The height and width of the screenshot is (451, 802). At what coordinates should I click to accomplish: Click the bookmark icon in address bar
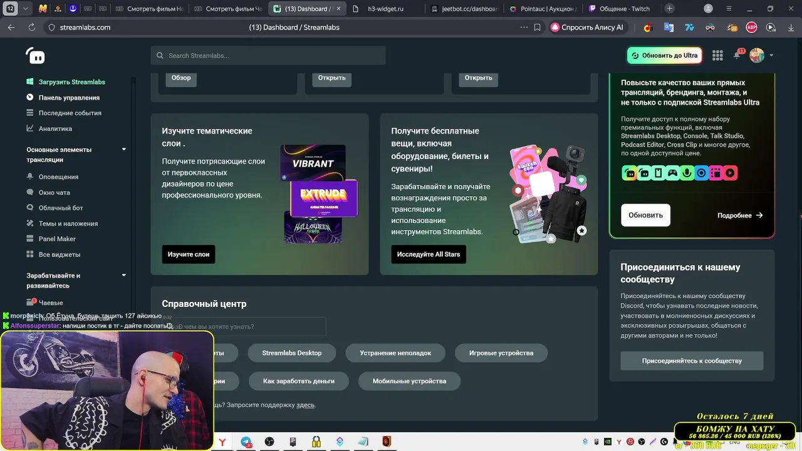[537, 28]
